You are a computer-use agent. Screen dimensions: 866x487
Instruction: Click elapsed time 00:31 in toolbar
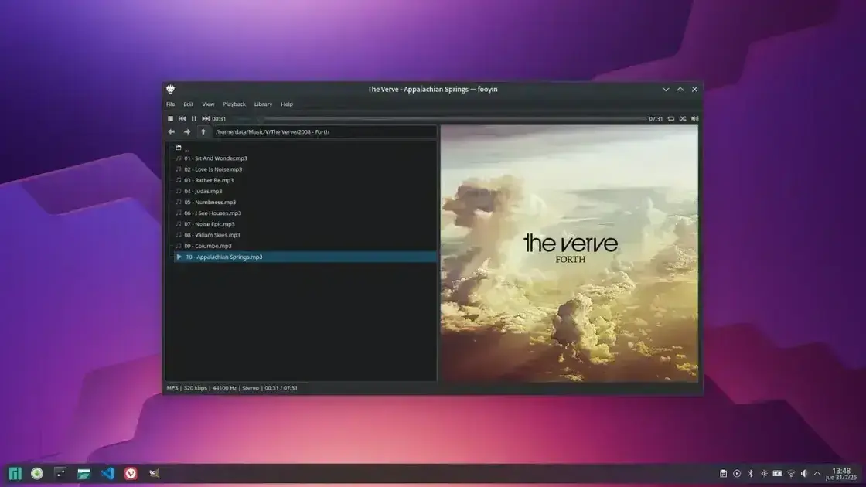point(220,119)
